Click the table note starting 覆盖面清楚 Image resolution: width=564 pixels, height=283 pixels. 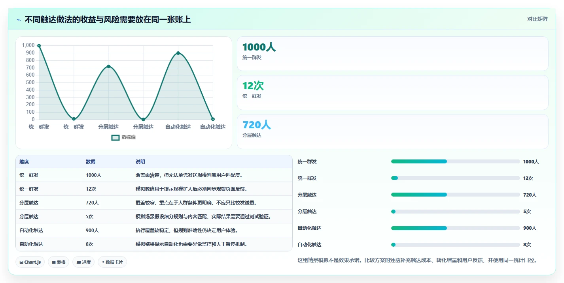(189, 175)
